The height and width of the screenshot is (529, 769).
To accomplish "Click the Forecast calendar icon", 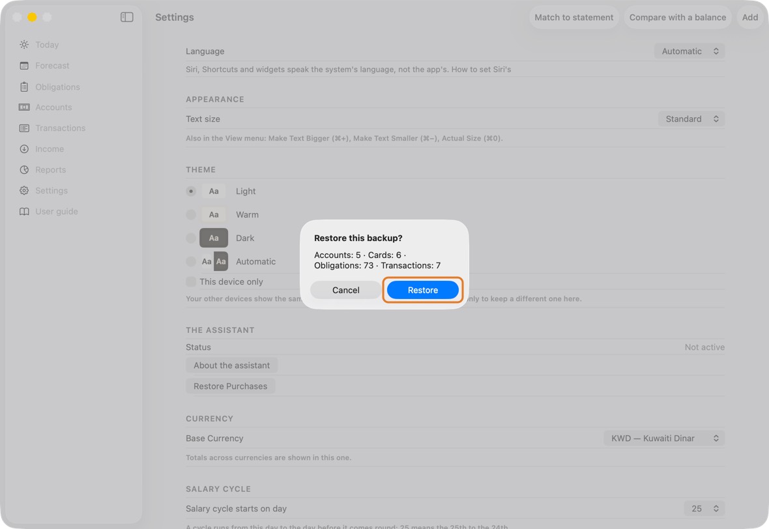I will point(24,66).
